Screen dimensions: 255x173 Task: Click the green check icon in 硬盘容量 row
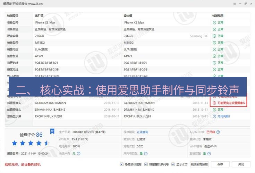214,36
